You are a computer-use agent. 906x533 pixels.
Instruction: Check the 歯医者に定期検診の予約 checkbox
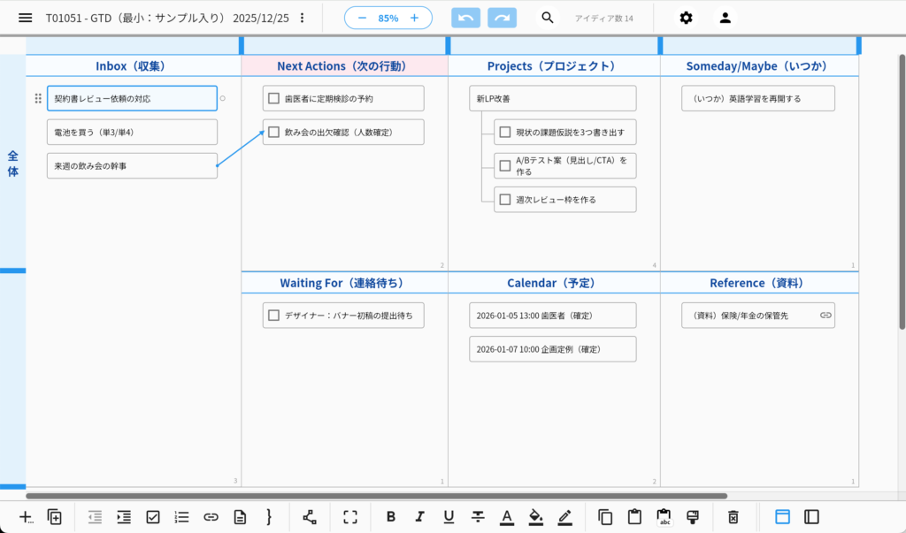(x=274, y=98)
